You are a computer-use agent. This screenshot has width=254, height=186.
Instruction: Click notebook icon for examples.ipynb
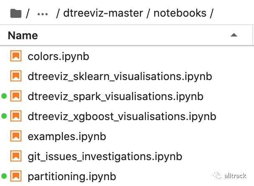[x=16, y=136]
